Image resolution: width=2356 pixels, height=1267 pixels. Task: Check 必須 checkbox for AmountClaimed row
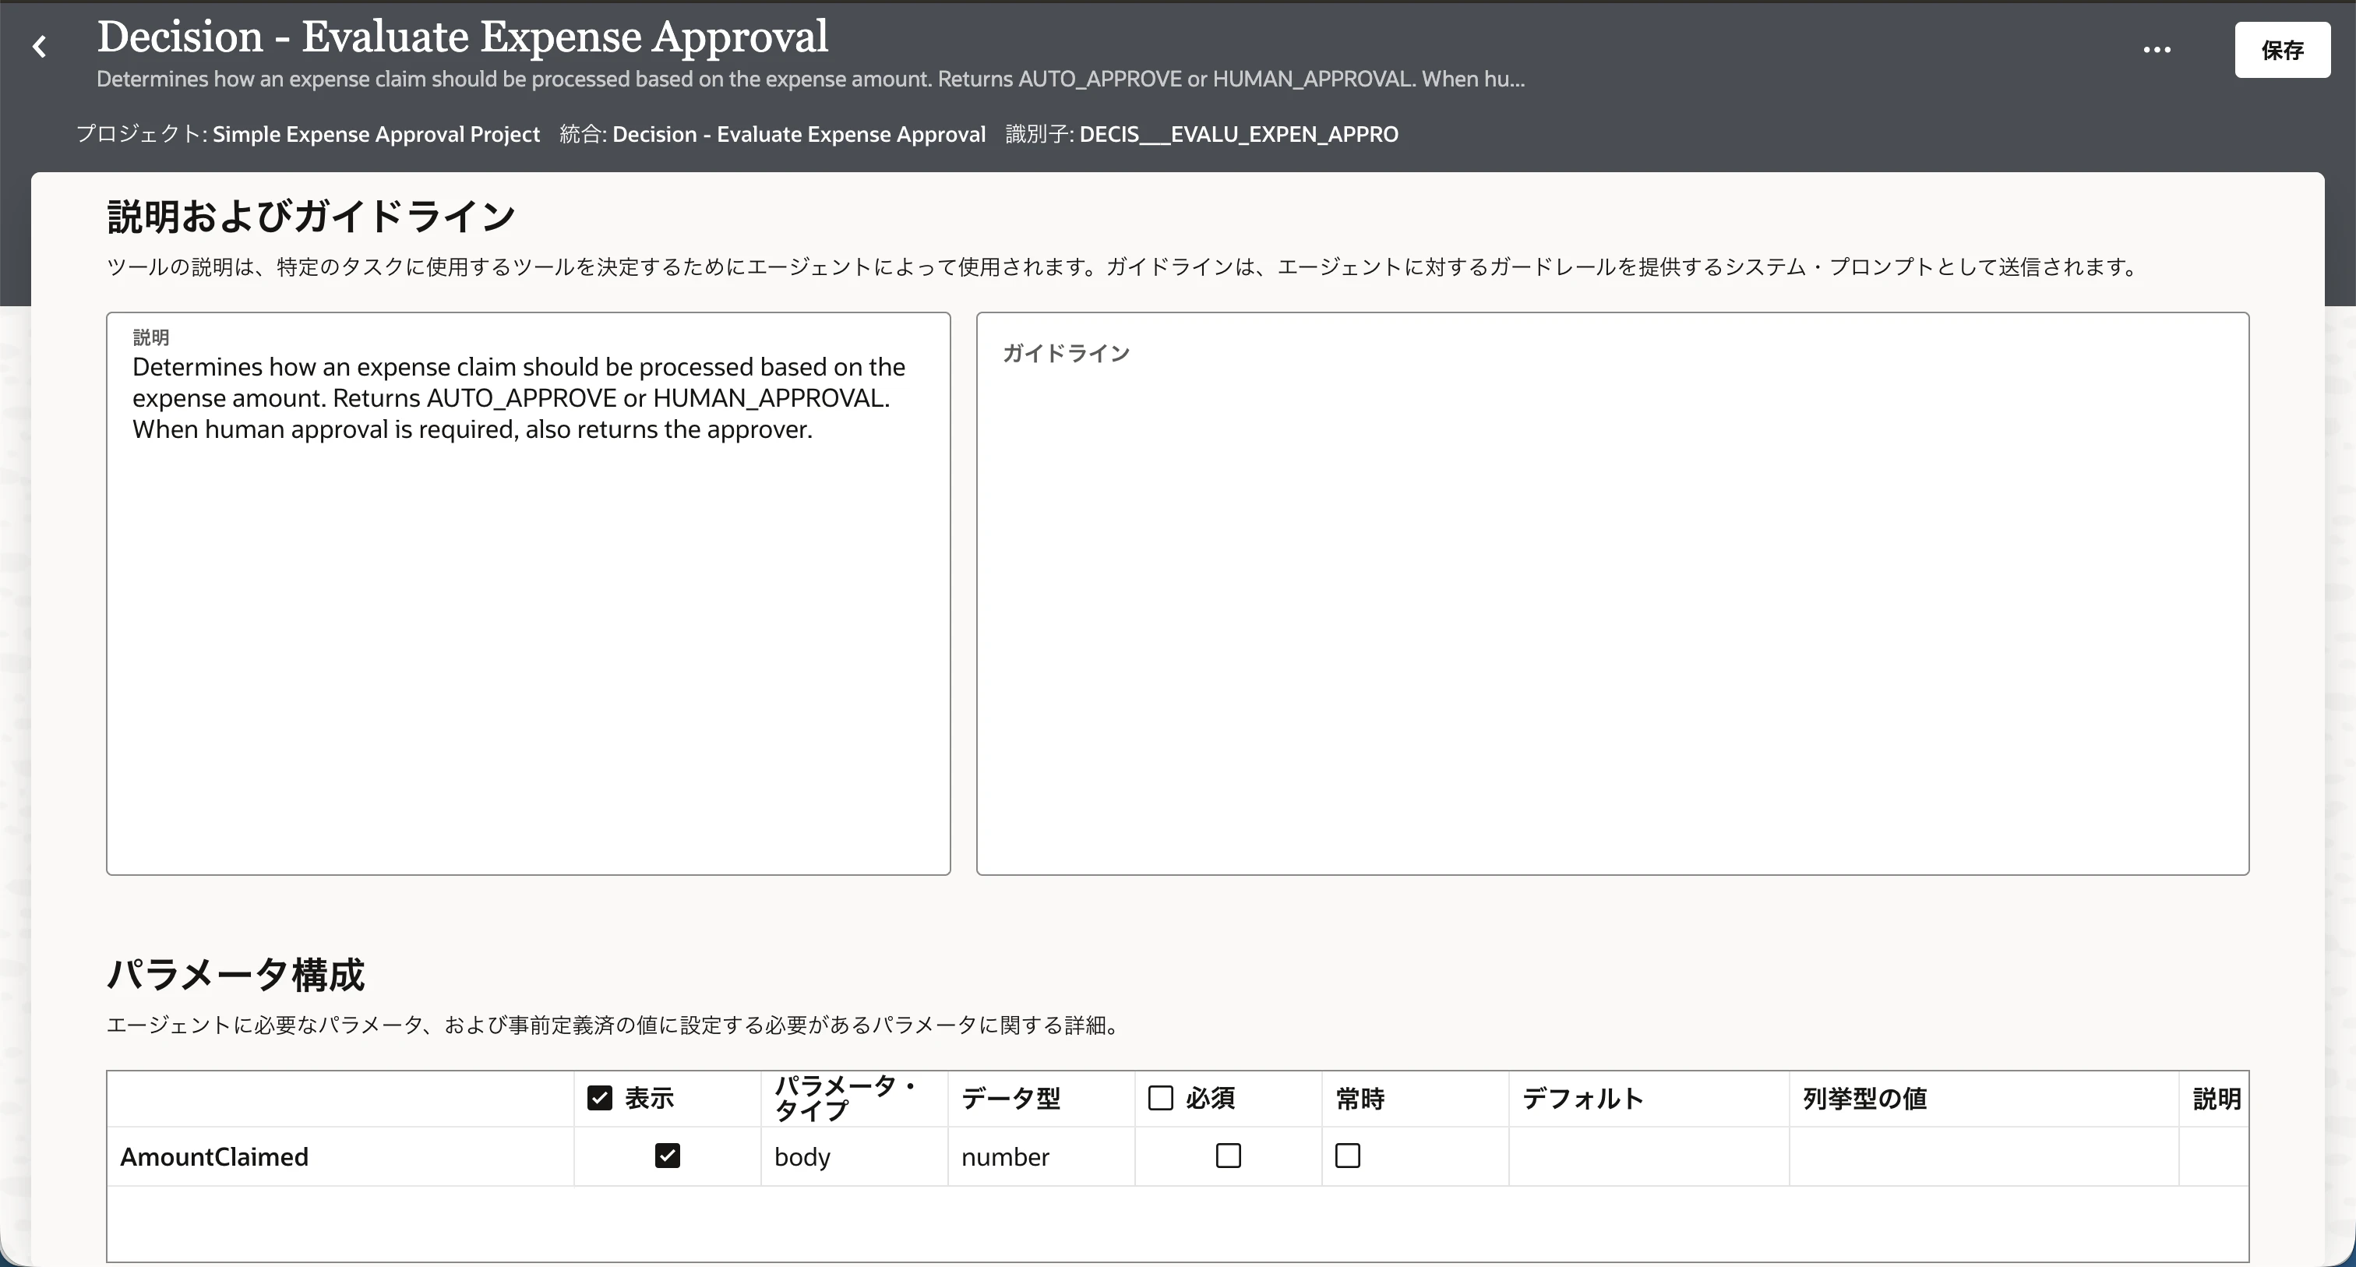point(1229,1156)
